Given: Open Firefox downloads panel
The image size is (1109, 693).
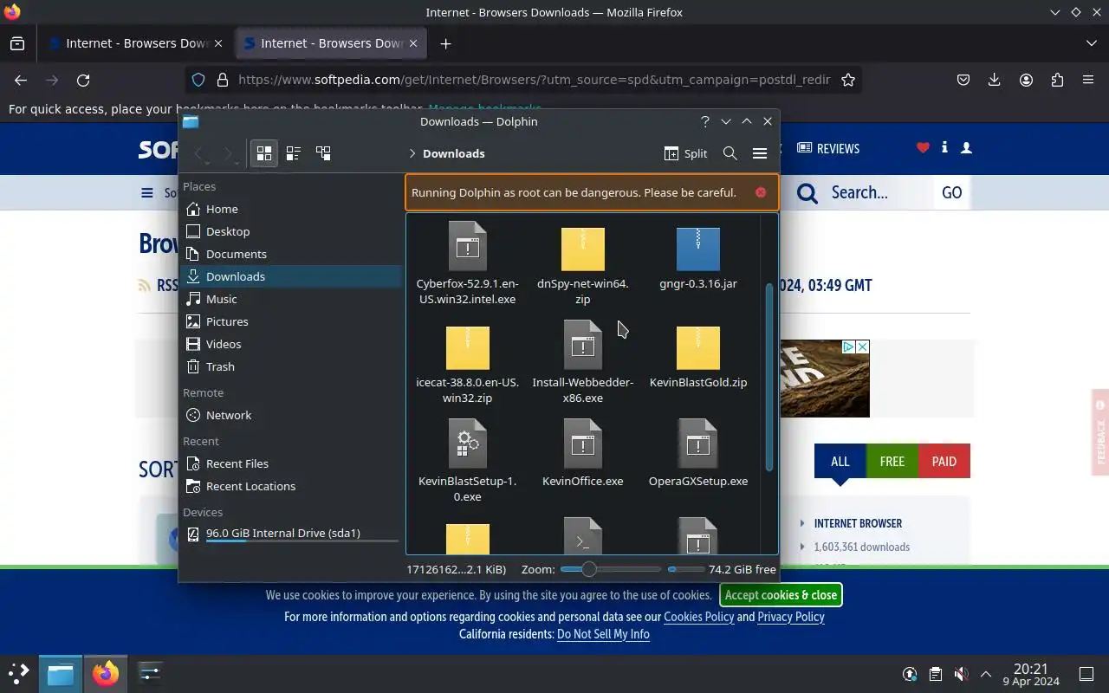Looking at the screenshot, I should point(995,80).
